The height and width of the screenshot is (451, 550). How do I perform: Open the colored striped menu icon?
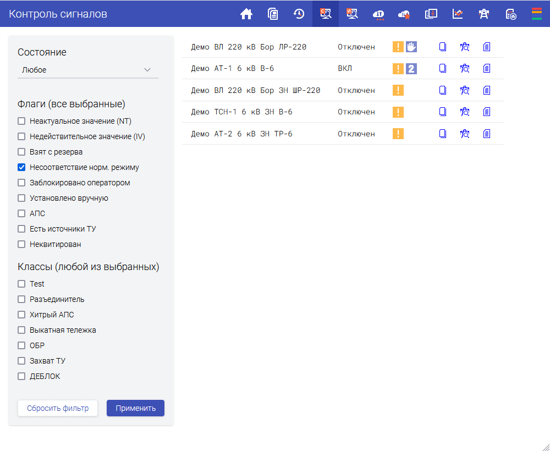pyautogui.click(x=537, y=14)
